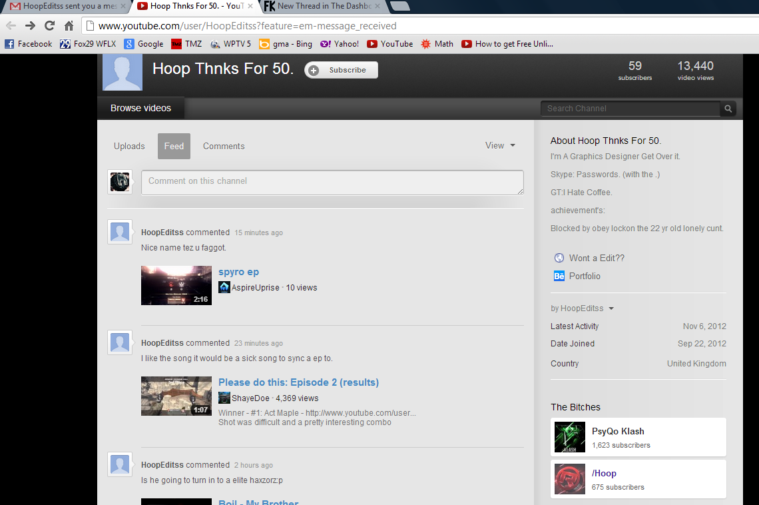Click the United Kingdom country value

[x=696, y=364]
